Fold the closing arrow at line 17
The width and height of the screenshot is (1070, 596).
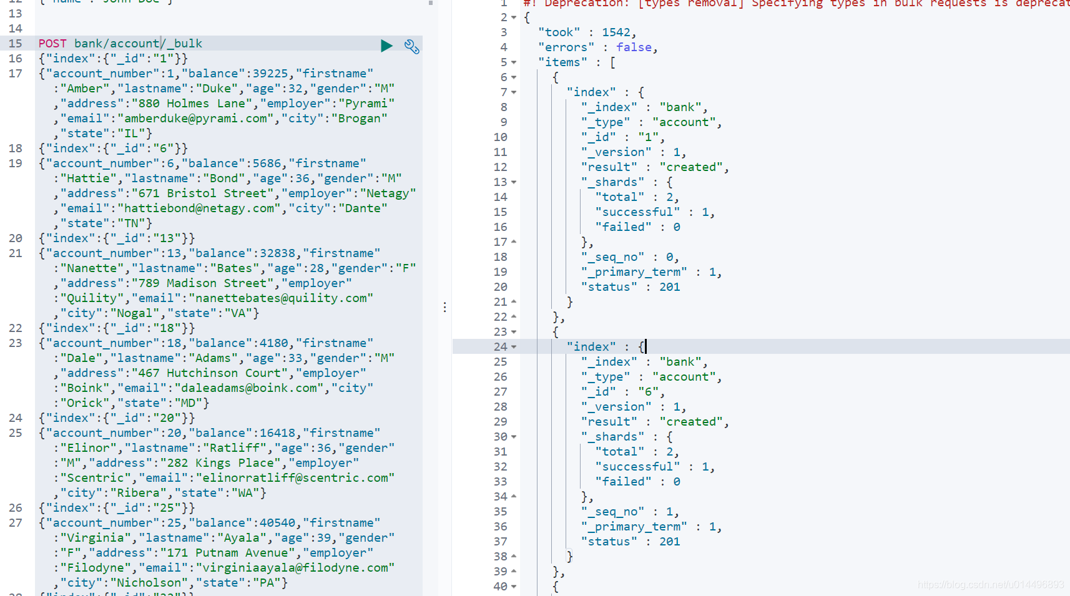pyautogui.click(x=514, y=242)
